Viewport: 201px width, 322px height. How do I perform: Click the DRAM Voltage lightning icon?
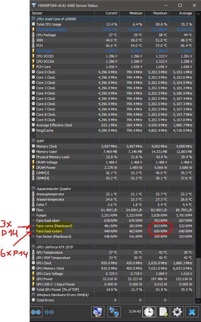(x=33, y=162)
